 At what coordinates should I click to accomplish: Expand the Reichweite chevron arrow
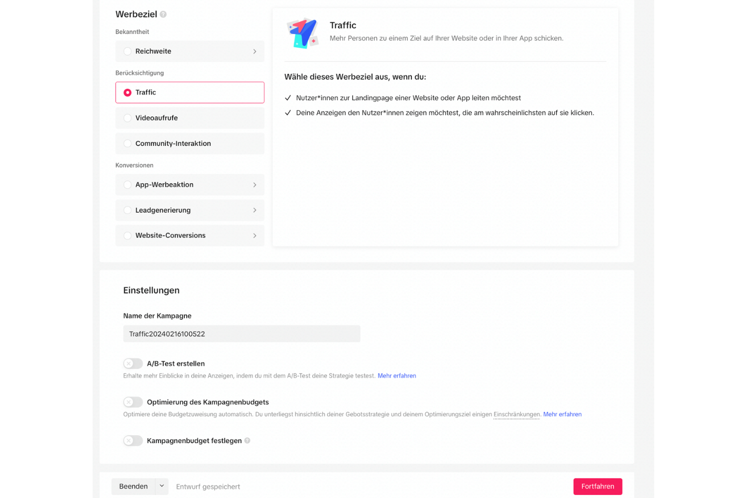point(254,51)
